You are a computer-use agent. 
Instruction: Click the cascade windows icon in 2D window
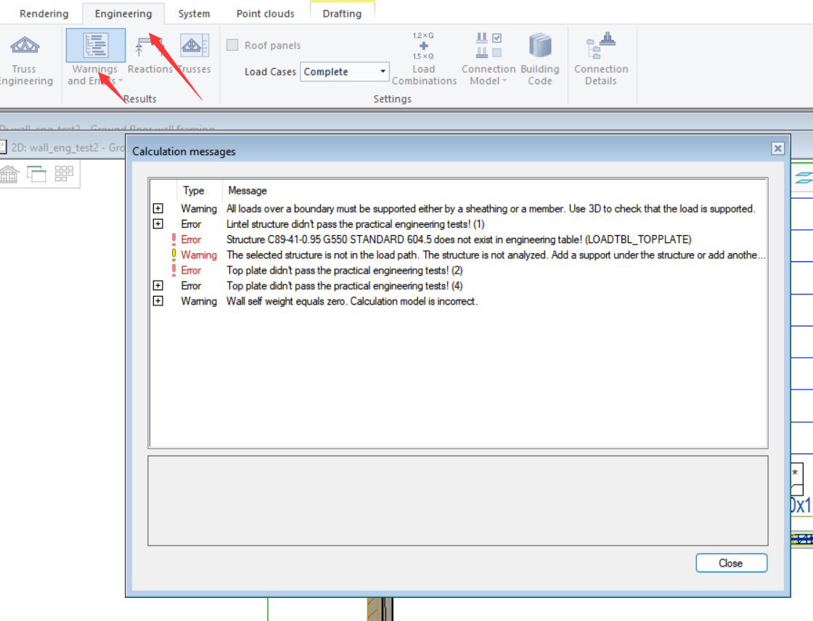36,173
